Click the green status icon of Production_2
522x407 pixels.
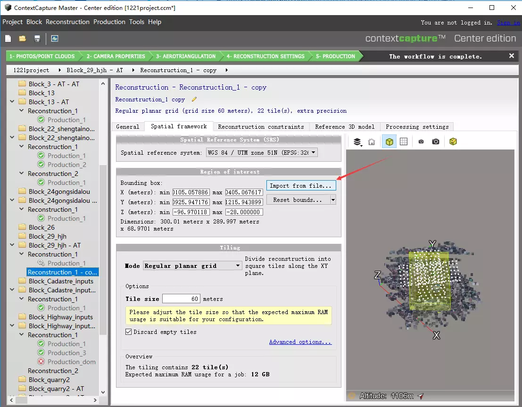pos(41,164)
